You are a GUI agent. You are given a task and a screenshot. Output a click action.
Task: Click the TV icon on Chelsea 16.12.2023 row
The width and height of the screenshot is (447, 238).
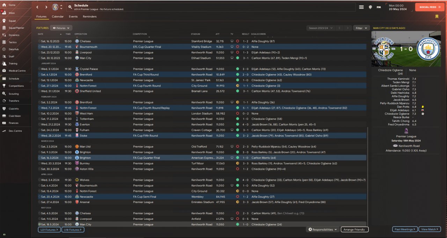tap(232, 41)
